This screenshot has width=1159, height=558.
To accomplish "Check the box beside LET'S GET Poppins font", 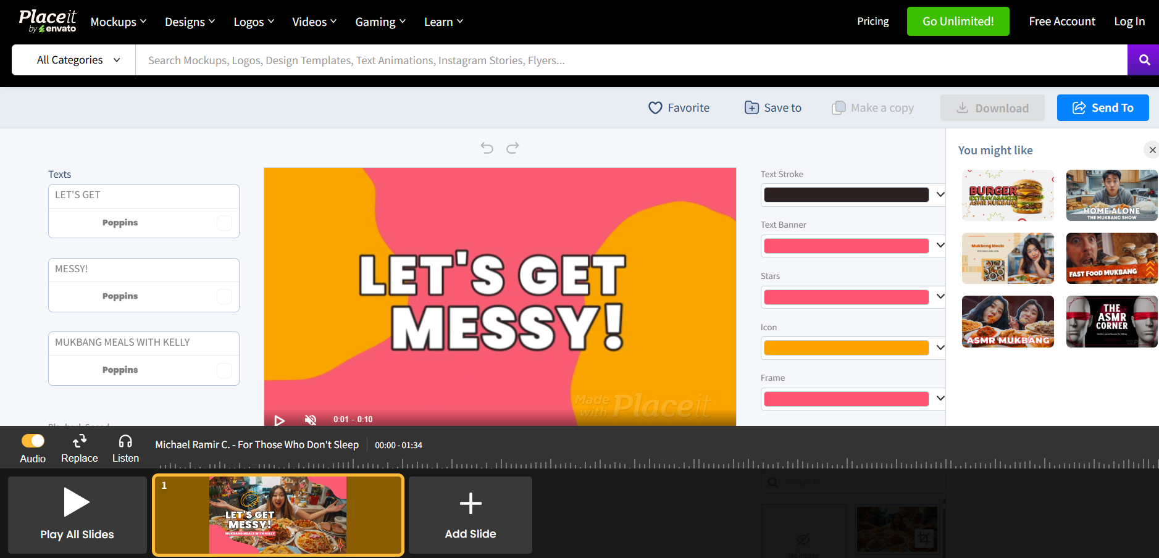I will 224,223.
